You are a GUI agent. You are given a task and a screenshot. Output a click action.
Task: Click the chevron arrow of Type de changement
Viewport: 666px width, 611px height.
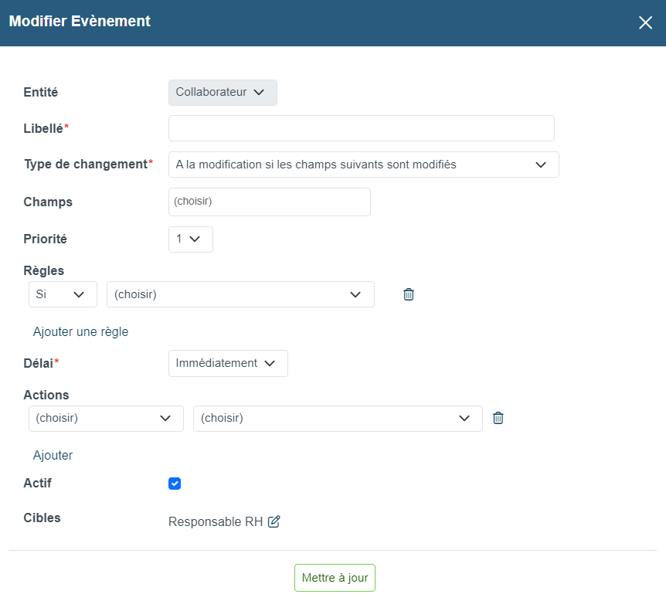(540, 165)
